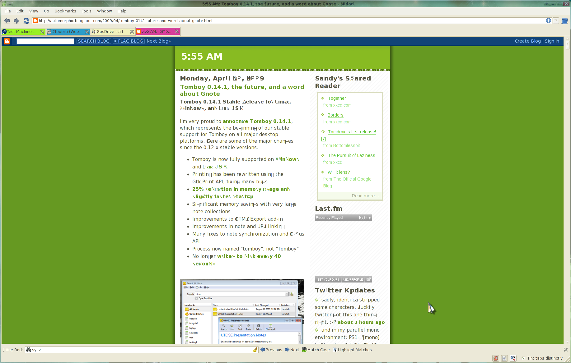The height and width of the screenshot is (363, 571).
Task: Close the Inline Find bar
Action: pyautogui.click(x=566, y=350)
